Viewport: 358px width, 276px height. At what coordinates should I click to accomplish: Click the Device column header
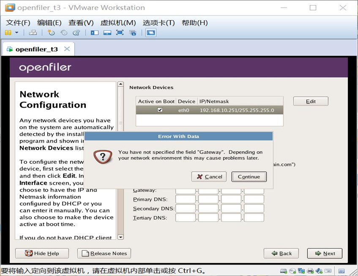coord(186,101)
